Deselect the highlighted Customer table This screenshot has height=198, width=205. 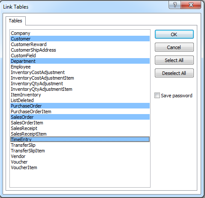(80, 39)
